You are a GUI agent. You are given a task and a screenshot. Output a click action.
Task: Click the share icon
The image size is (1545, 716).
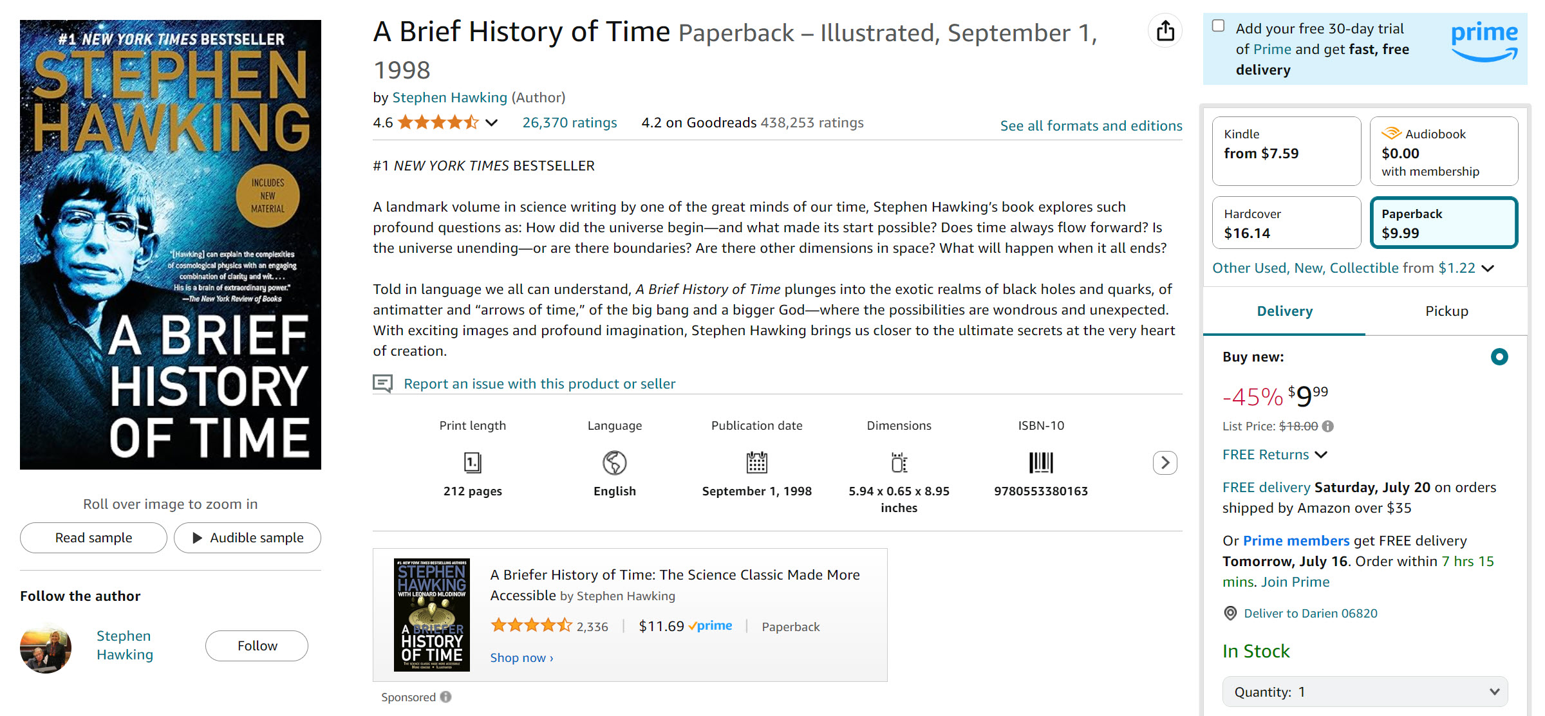click(x=1165, y=31)
